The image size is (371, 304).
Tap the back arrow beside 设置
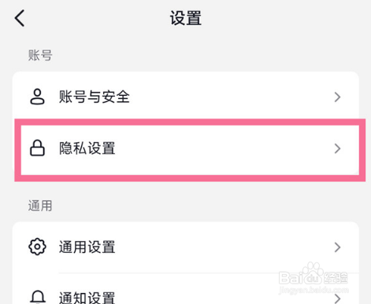(x=20, y=18)
